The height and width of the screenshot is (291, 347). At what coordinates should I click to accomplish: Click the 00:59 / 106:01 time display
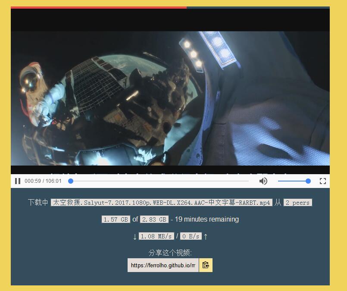point(43,181)
